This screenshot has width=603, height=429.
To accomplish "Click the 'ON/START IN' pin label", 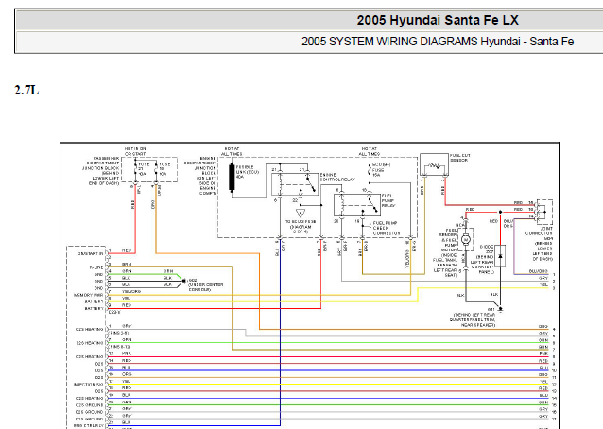I will pyautogui.click(x=91, y=253).
